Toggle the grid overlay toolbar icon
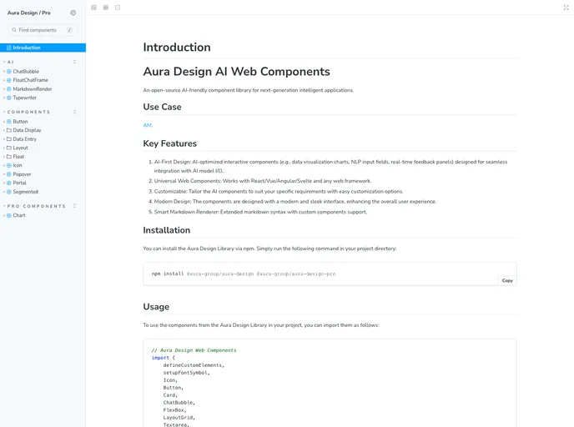Viewport: 574px width, 427px height. (106, 8)
